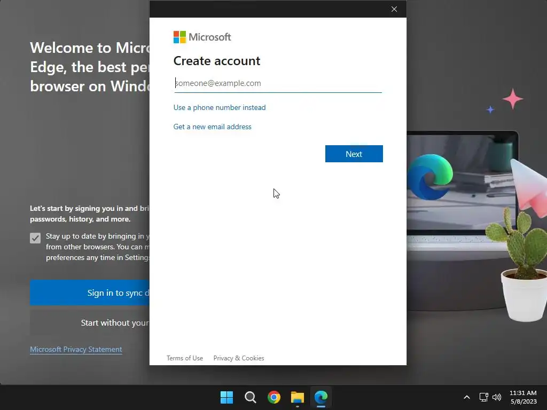The height and width of the screenshot is (410, 547).
Task: Open 'Use a phone number instead' link
Action: click(220, 107)
